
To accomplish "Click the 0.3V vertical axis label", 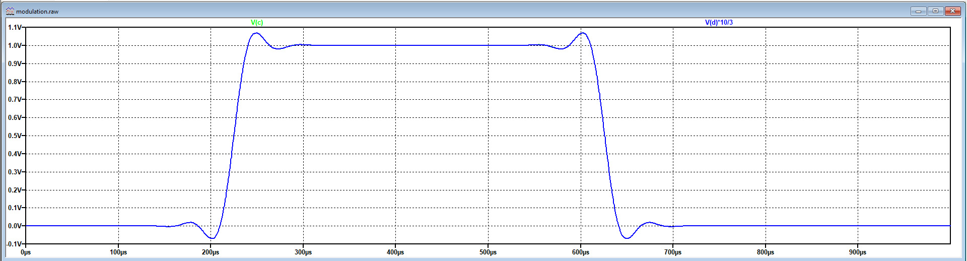I will point(15,172).
